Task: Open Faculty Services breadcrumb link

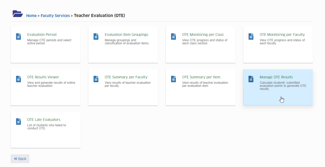Action: 55,16
